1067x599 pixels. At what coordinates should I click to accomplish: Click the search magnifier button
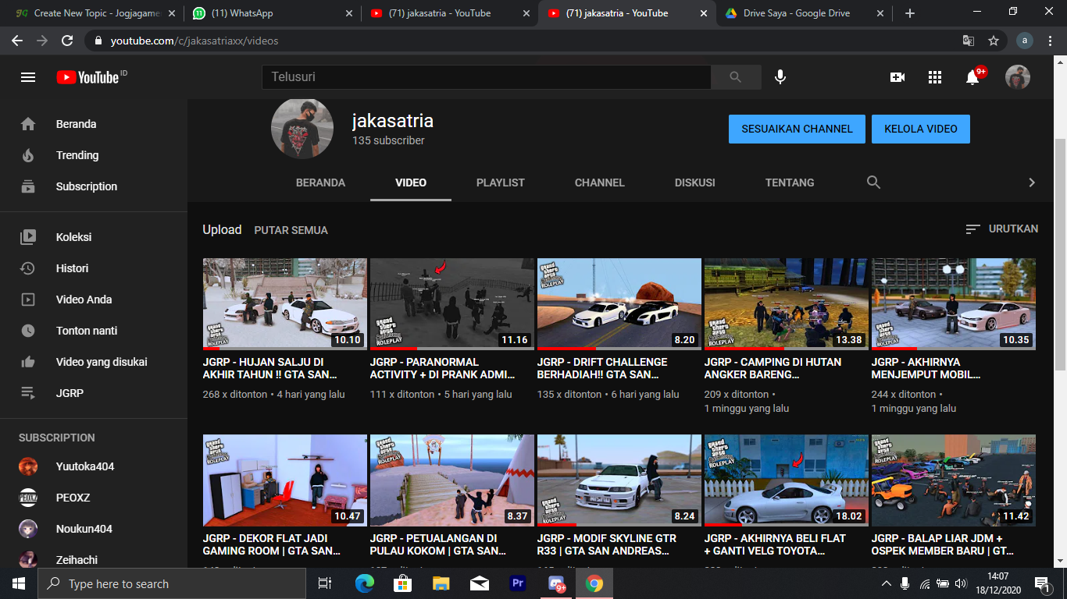[736, 77]
